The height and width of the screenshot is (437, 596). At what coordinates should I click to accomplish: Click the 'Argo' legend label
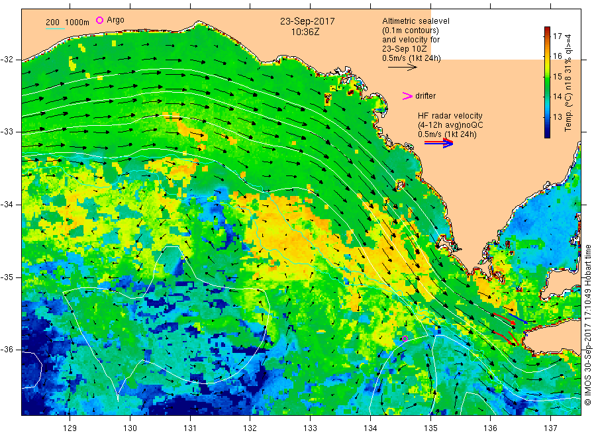pyautogui.click(x=115, y=20)
